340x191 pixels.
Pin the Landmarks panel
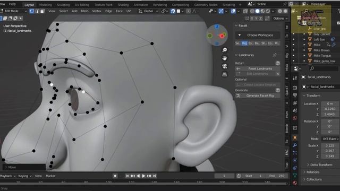click(x=275, y=55)
